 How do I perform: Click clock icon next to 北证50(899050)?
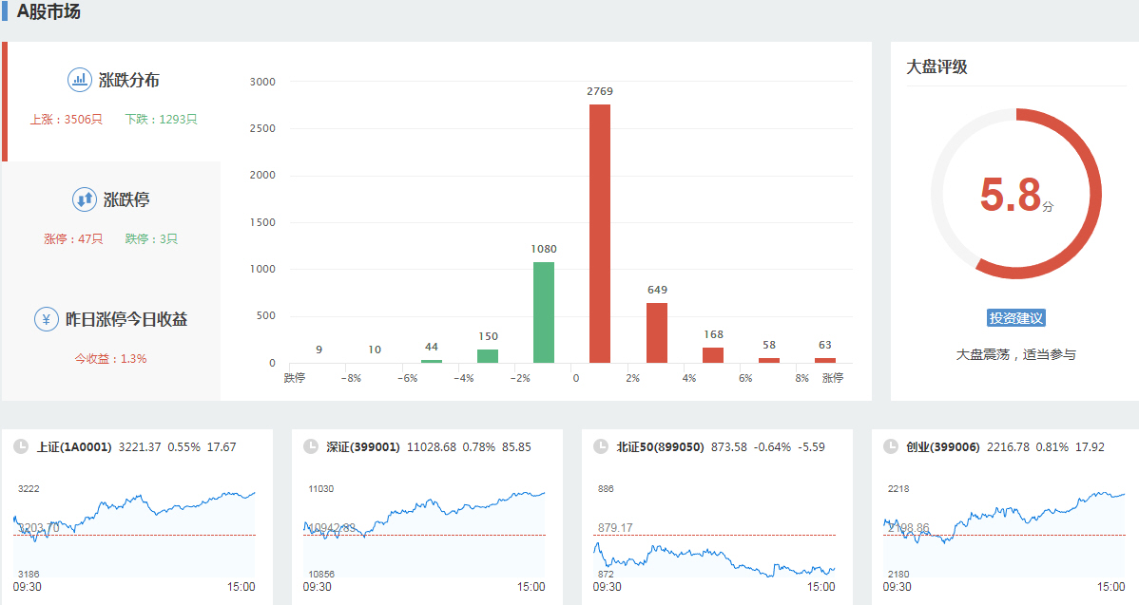coord(600,446)
